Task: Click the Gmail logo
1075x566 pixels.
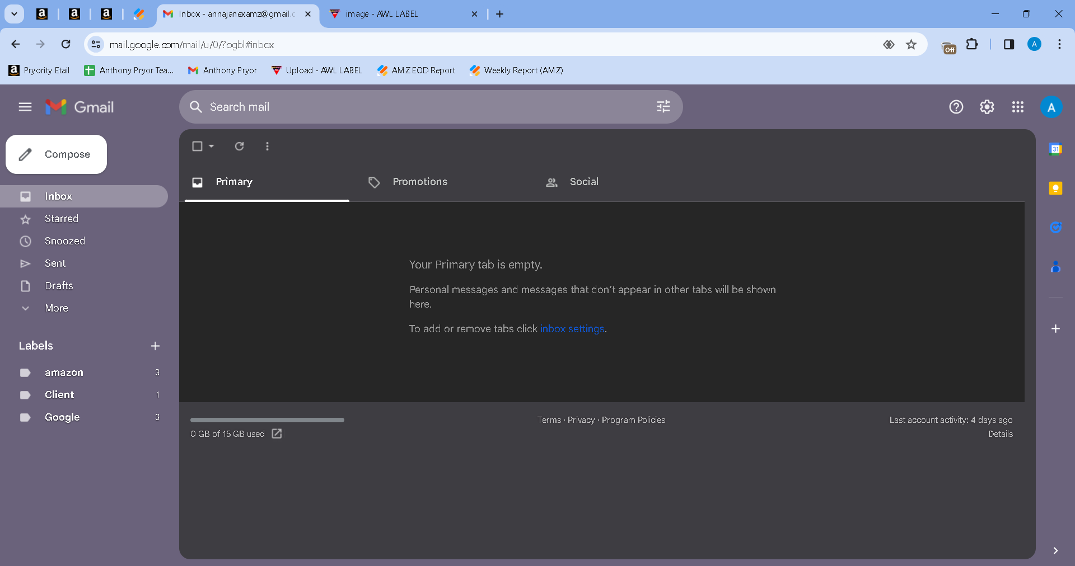Action: (80, 107)
